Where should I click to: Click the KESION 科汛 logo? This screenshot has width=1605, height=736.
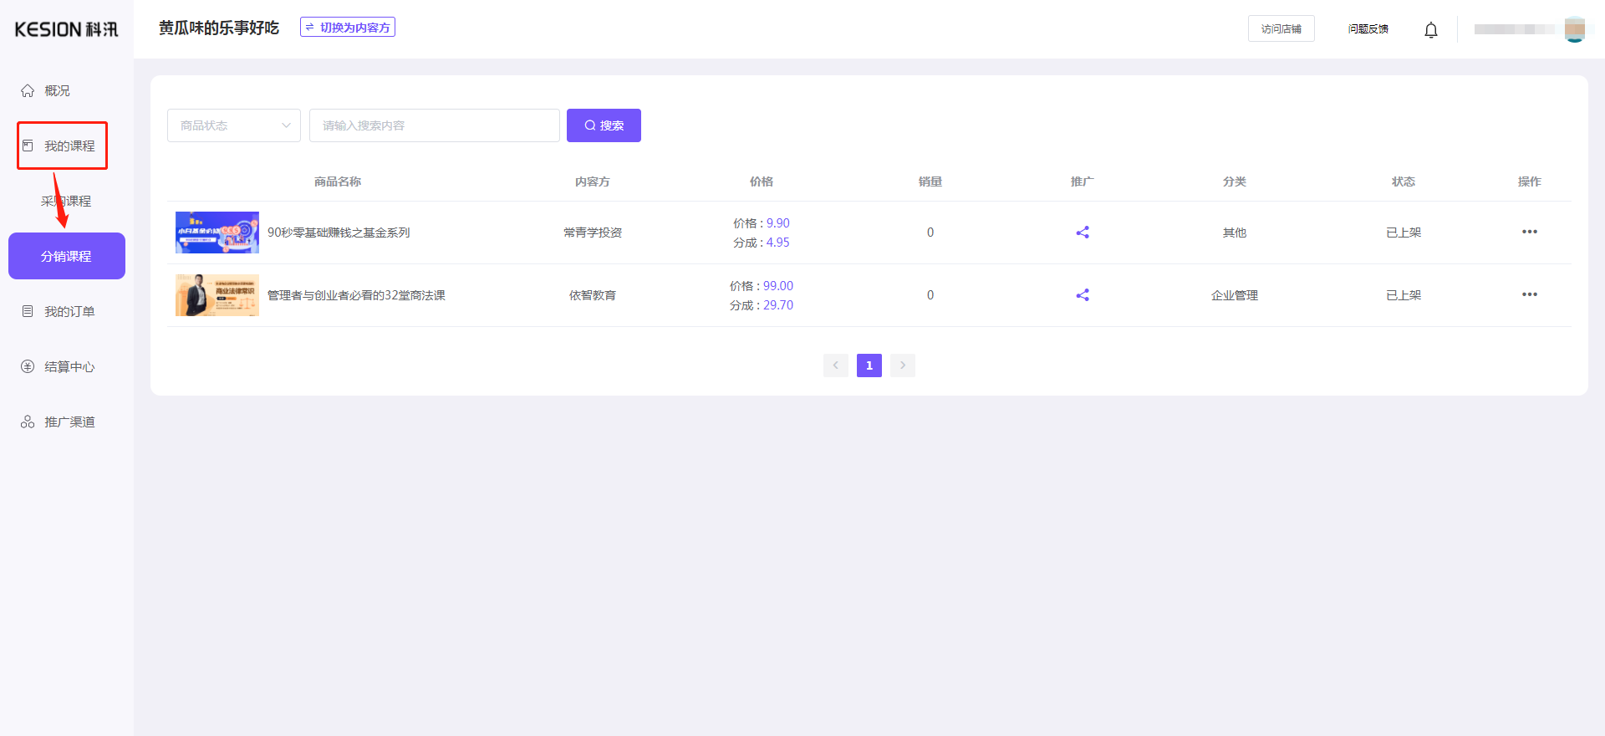coord(66,29)
